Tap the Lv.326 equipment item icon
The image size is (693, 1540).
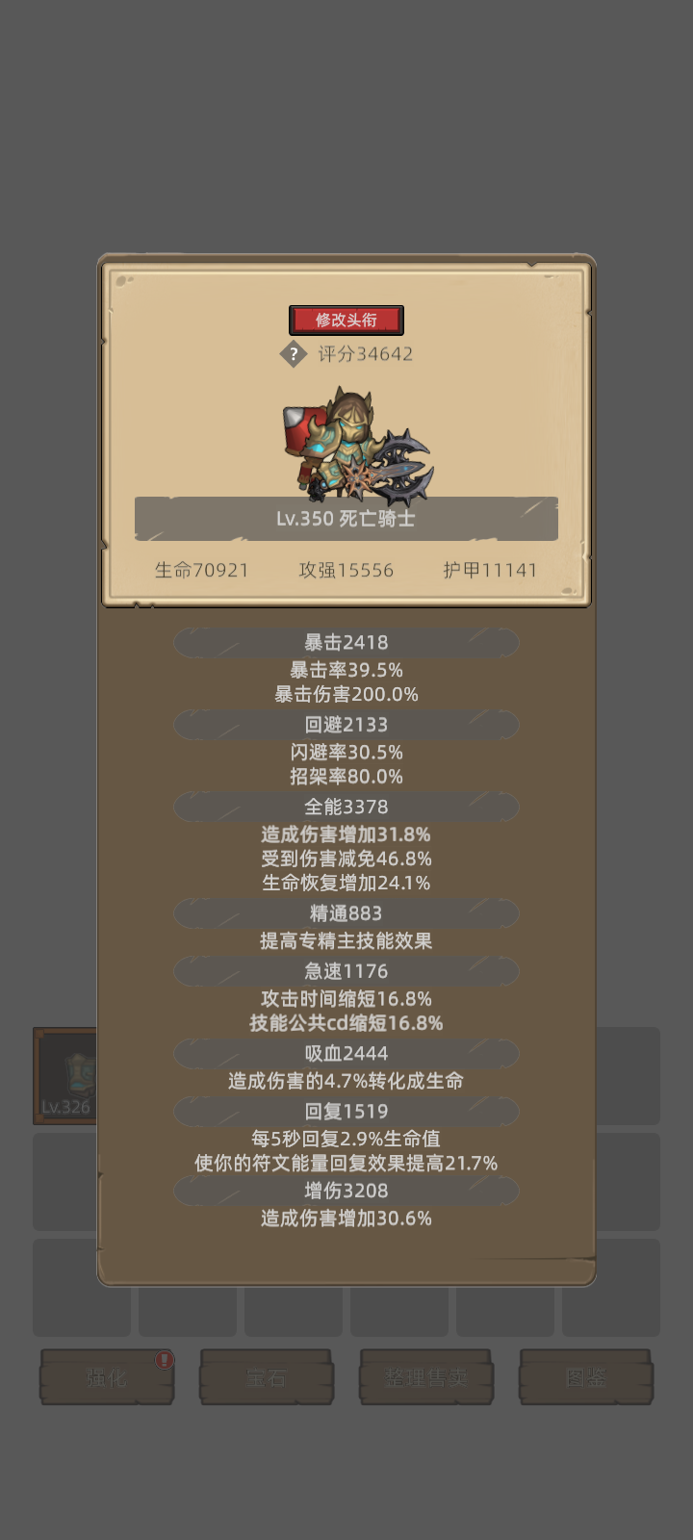(x=65, y=1076)
